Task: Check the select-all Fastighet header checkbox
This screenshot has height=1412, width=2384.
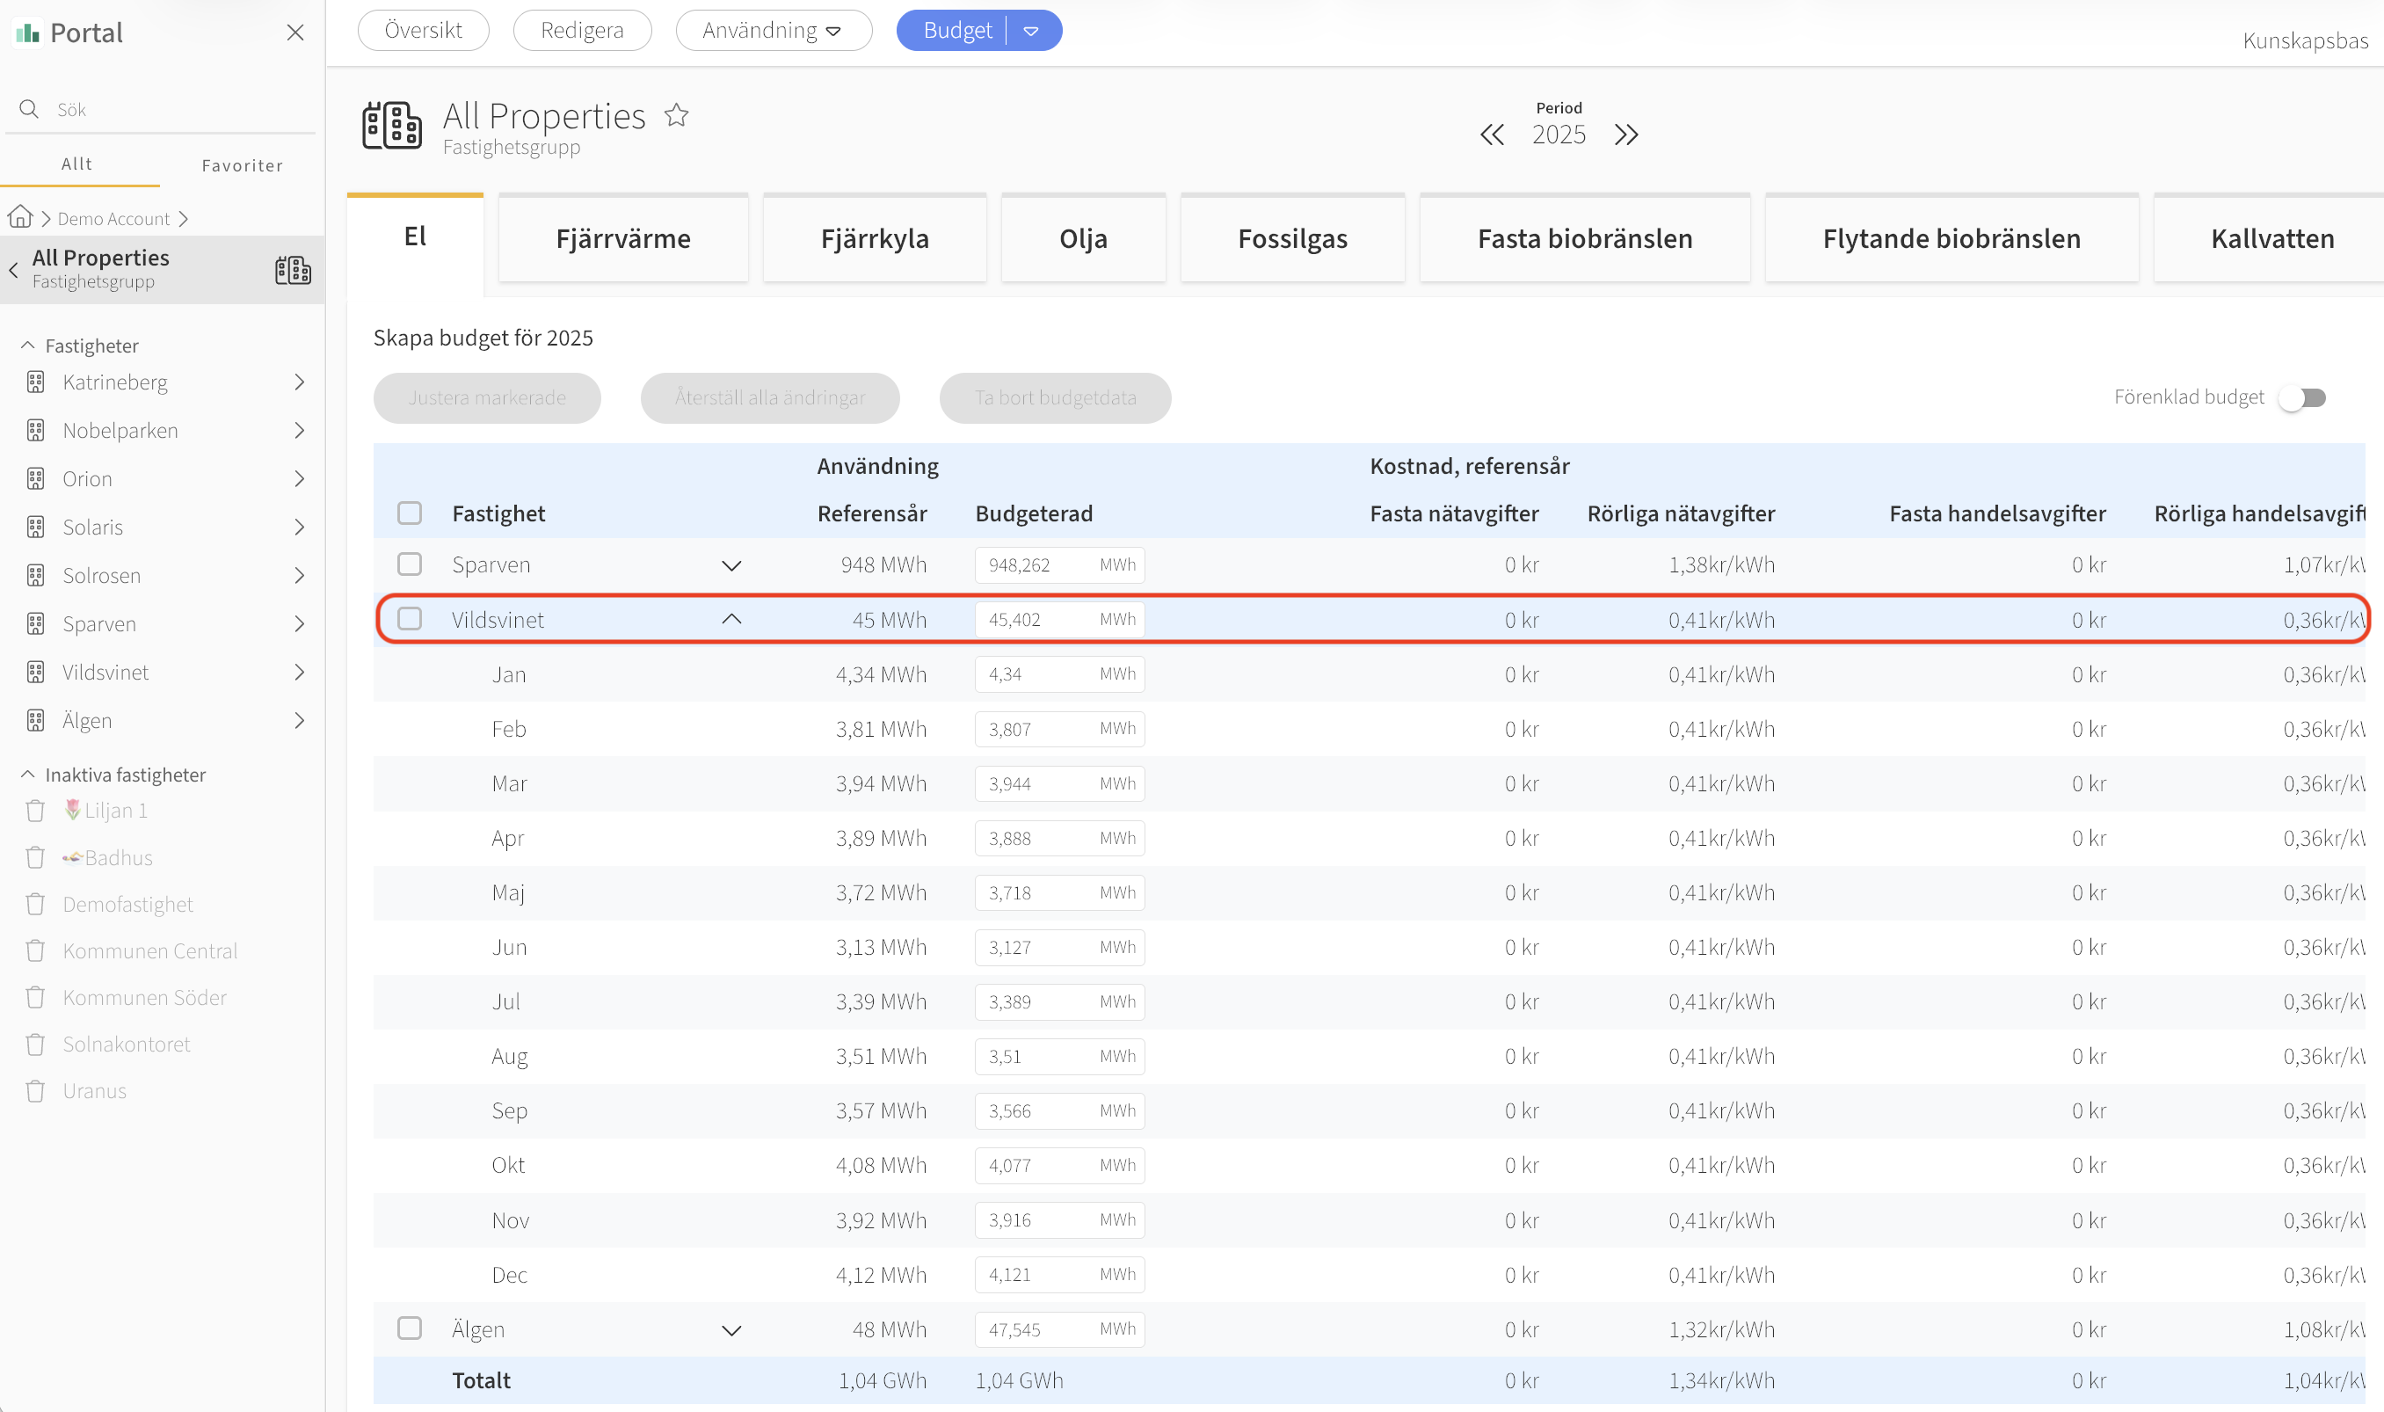Action: pos(410,513)
